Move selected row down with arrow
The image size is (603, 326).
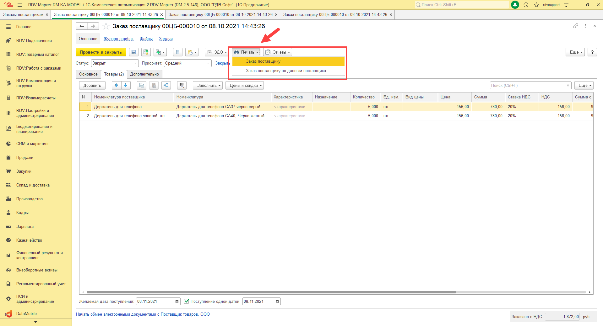tap(126, 85)
